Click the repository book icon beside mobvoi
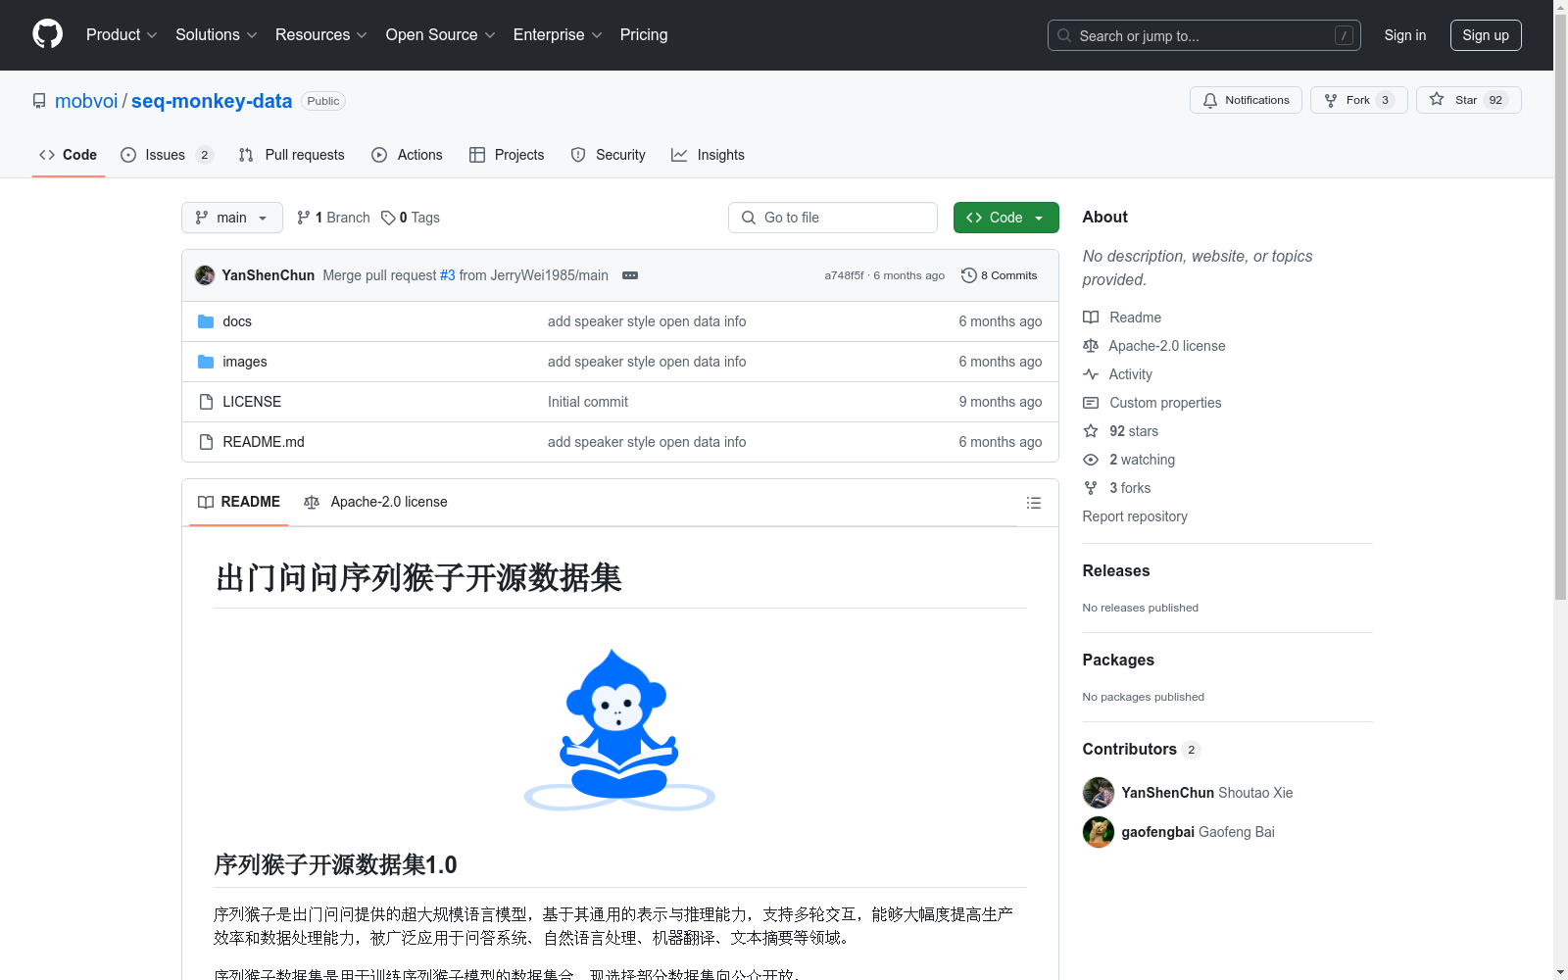Screen dimensions: 1568x980 pyautogui.click(x=39, y=101)
